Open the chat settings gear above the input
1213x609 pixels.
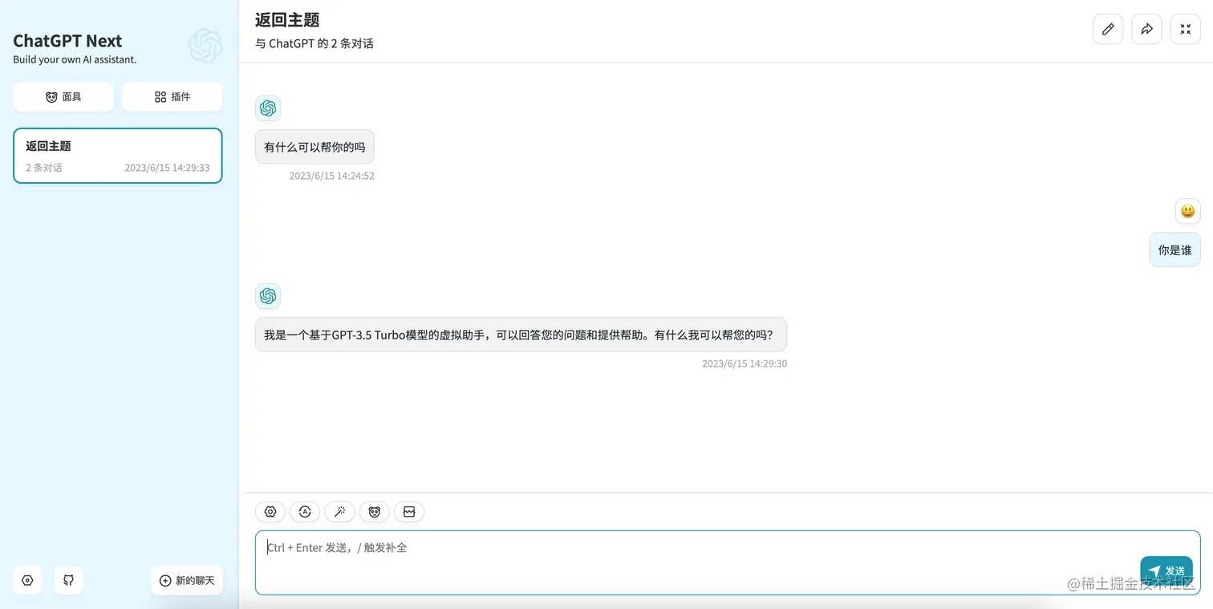[270, 511]
